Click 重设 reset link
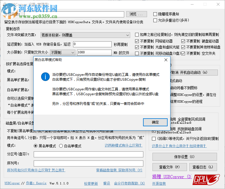 click(x=107, y=183)
